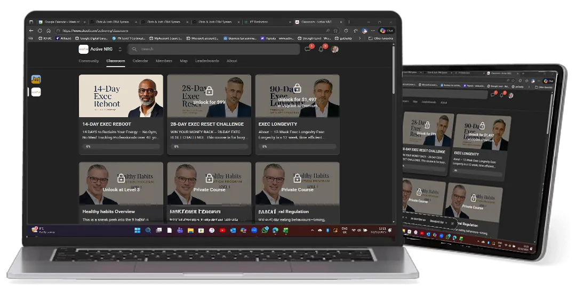Go back using the browser back arrow
Screen dimensions: 576x294
pos(31,31)
